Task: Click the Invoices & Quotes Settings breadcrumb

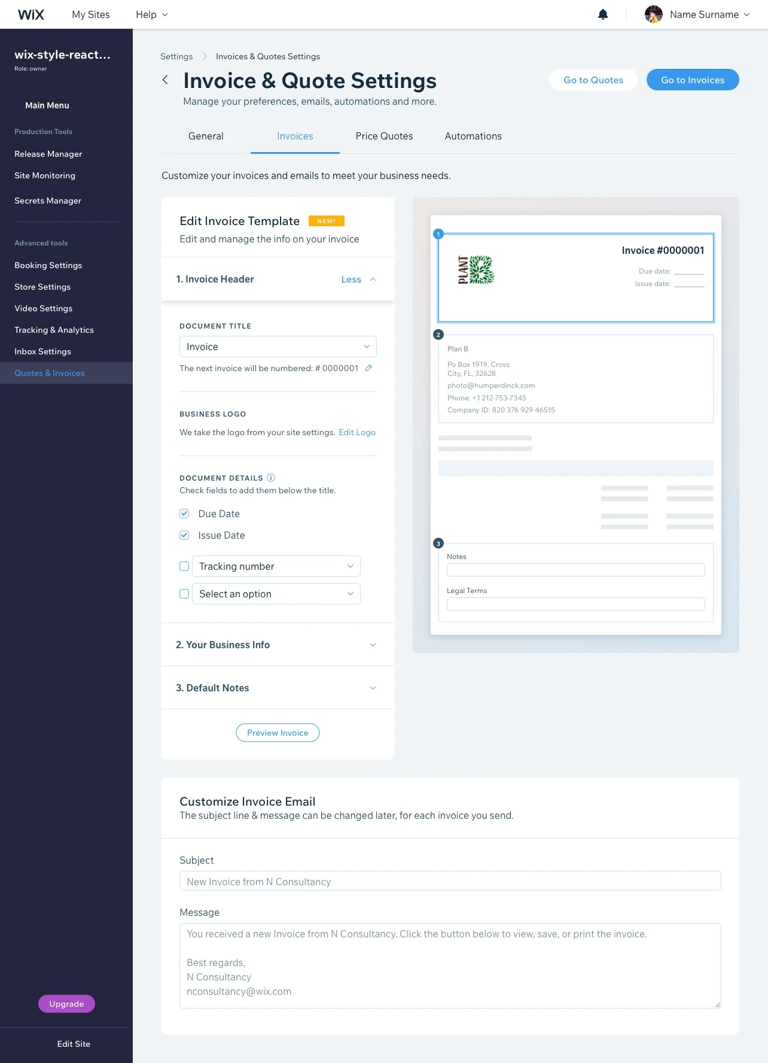Action: (268, 56)
